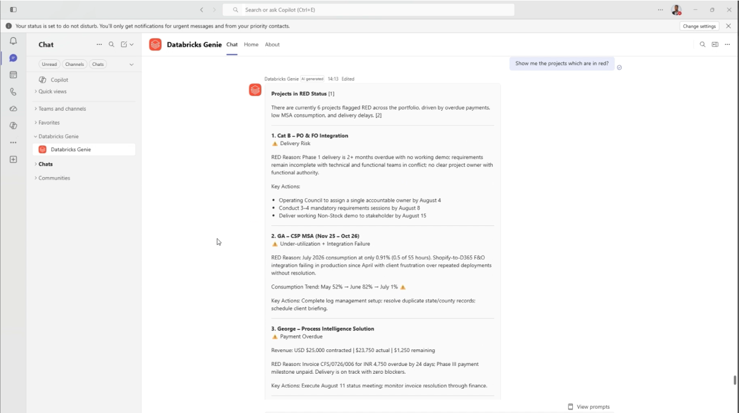The width and height of the screenshot is (739, 413).
Task: Click the Projects in RED Status heading
Action: point(299,94)
